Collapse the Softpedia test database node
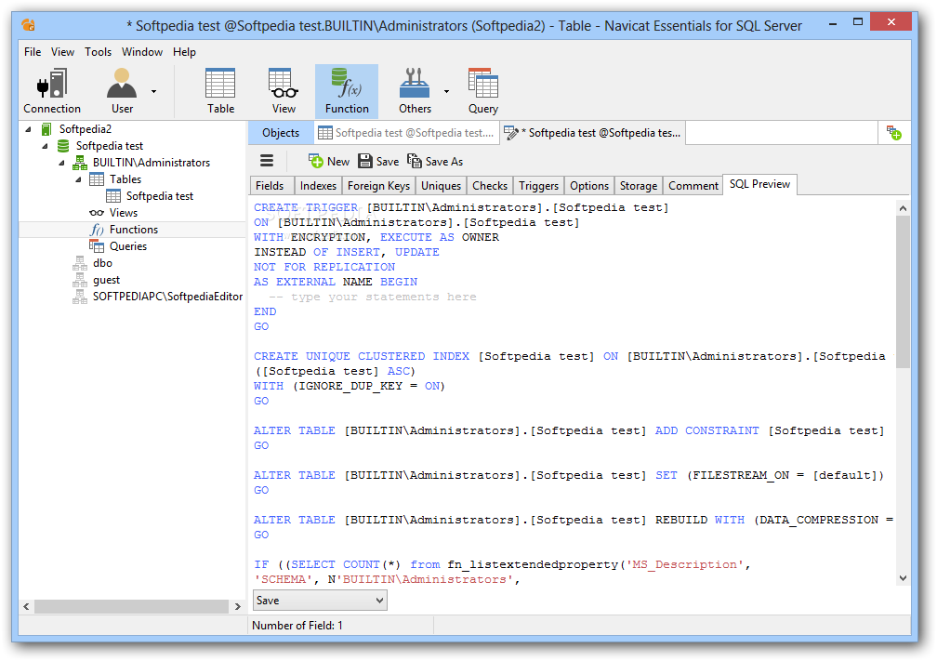Image resolution: width=937 pixels, height=661 pixels. (45, 146)
